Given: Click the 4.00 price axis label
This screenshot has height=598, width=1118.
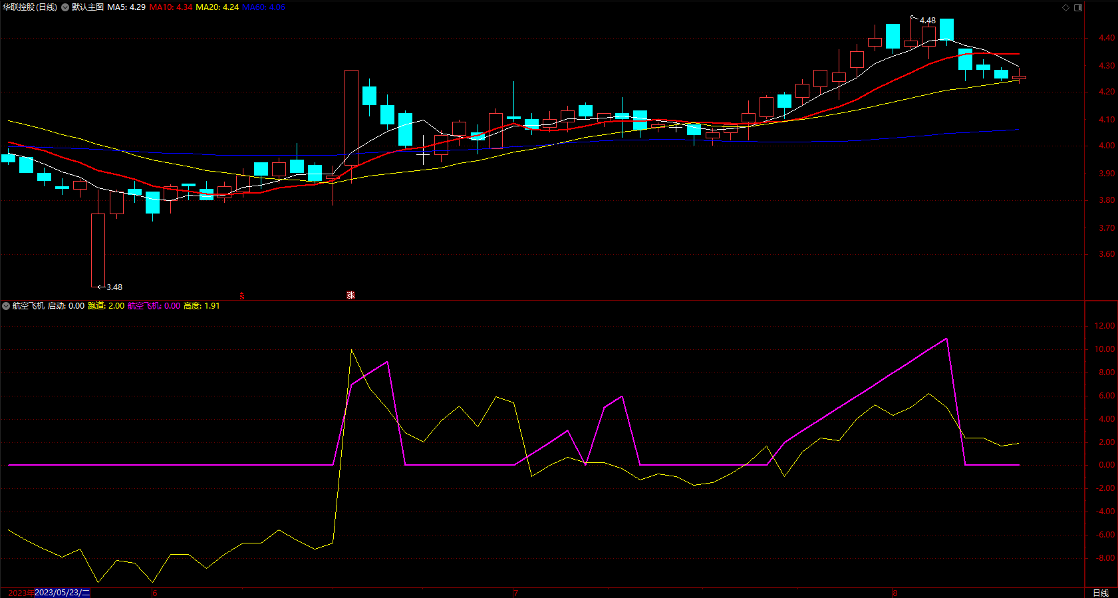Looking at the screenshot, I should coord(1107,146).
